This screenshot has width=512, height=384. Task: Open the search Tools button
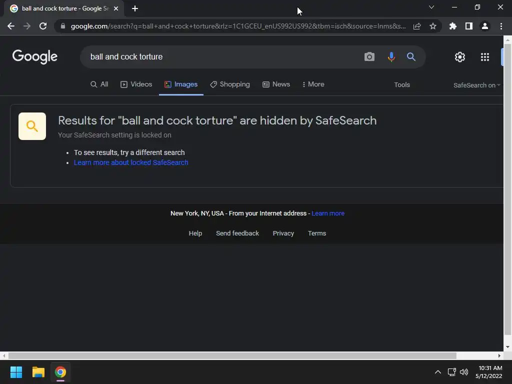(402, 85)
